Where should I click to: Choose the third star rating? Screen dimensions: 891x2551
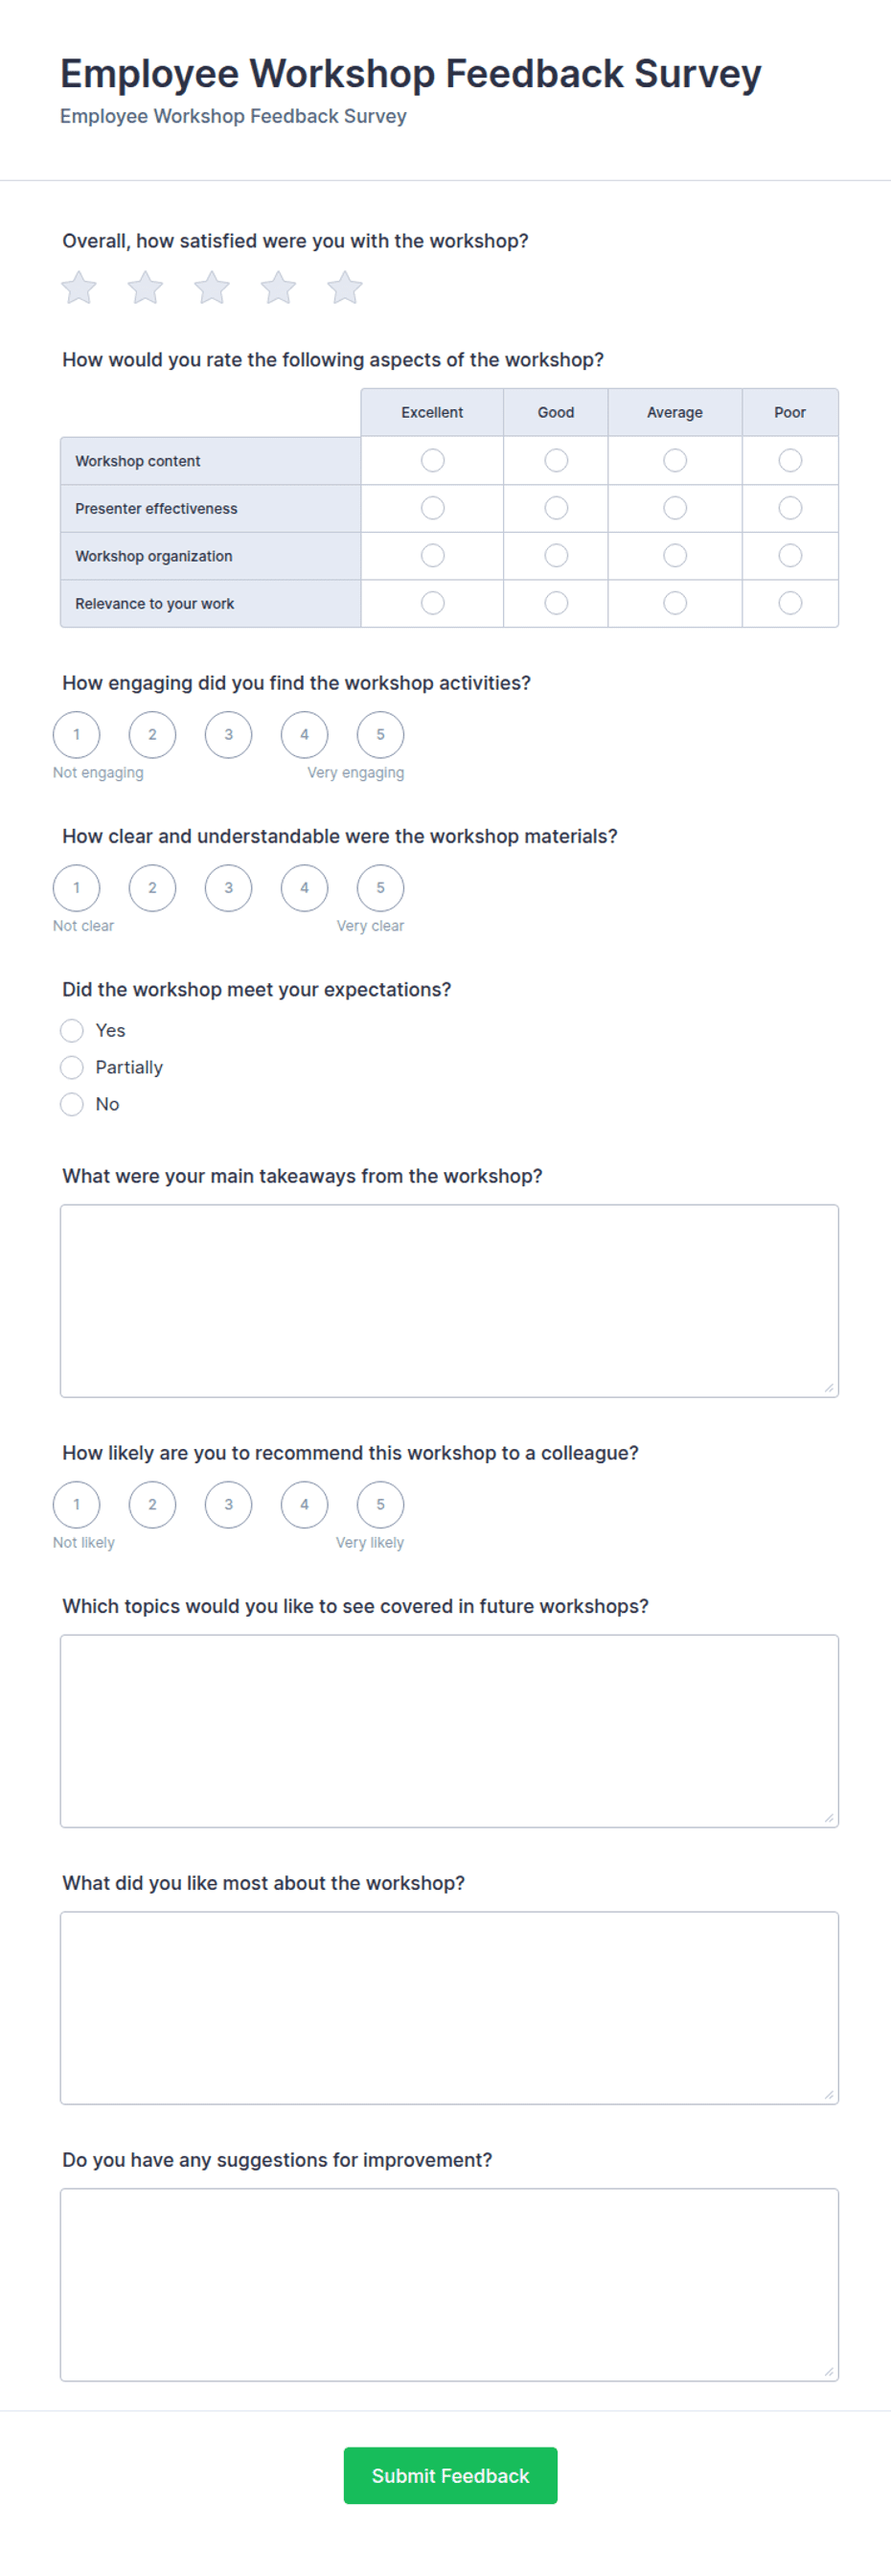212,288
